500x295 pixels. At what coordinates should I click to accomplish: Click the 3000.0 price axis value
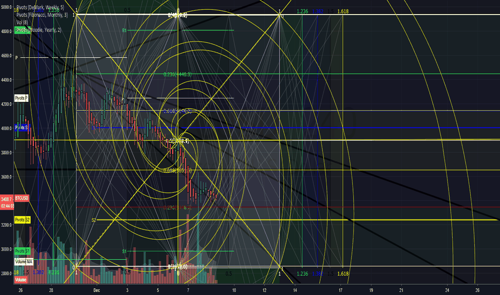tap(6, 249)
